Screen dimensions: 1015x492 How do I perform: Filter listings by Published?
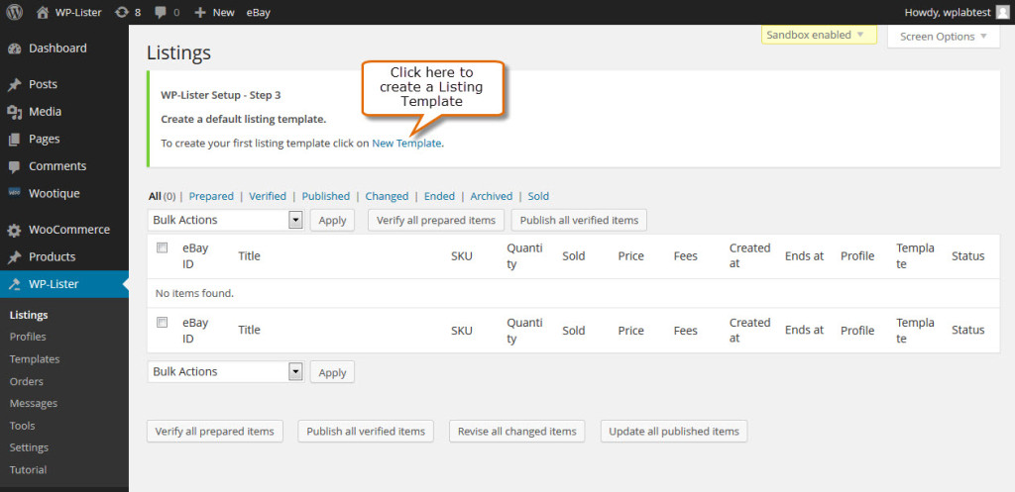[325, 196]
